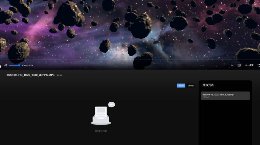Image resolution: width=260 pixels, height=145 pixels.
Task: Toggle picture-in-picture mode icon
Action: click(239, 65)
